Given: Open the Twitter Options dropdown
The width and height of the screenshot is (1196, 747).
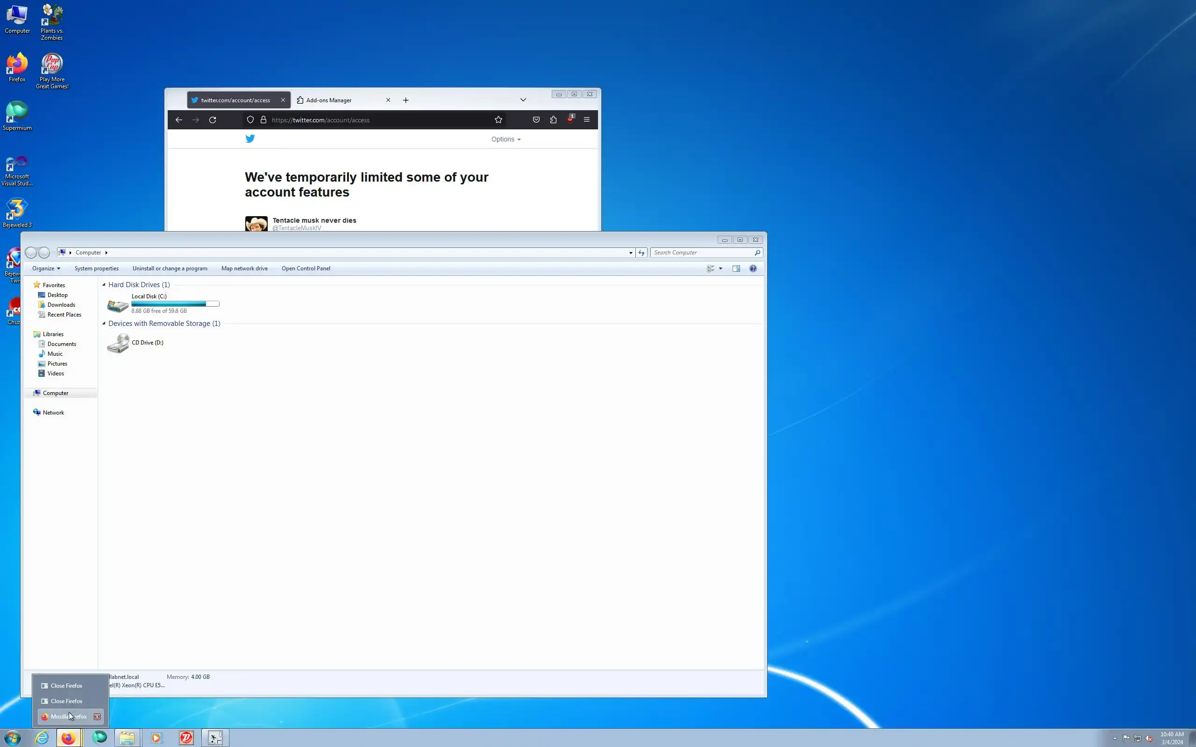Looking at the screenshot, I should coord(505,139).
